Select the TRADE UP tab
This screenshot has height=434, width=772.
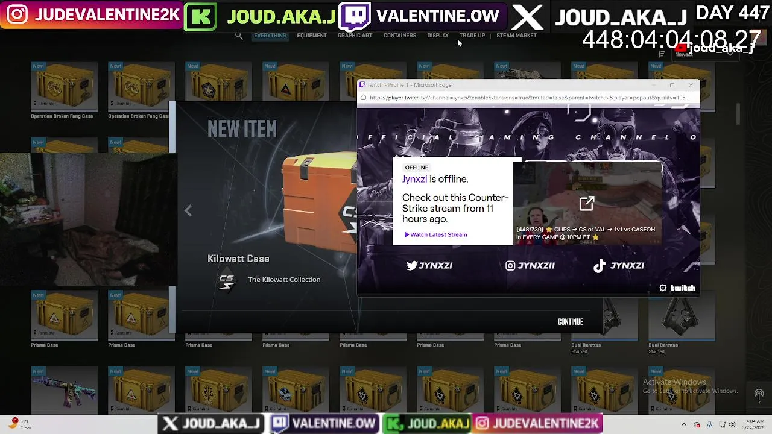pyautogui.click(x=472, y=36)
